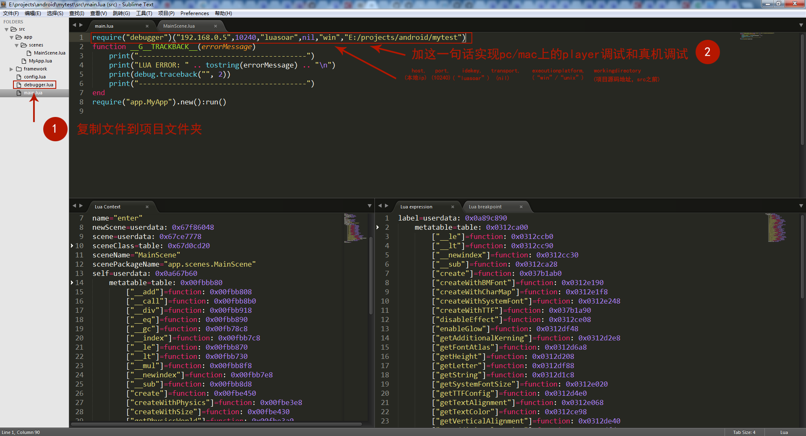Close the Lua expression tab
The width and height of the screenshot is (806, 436).
[453, 207]
